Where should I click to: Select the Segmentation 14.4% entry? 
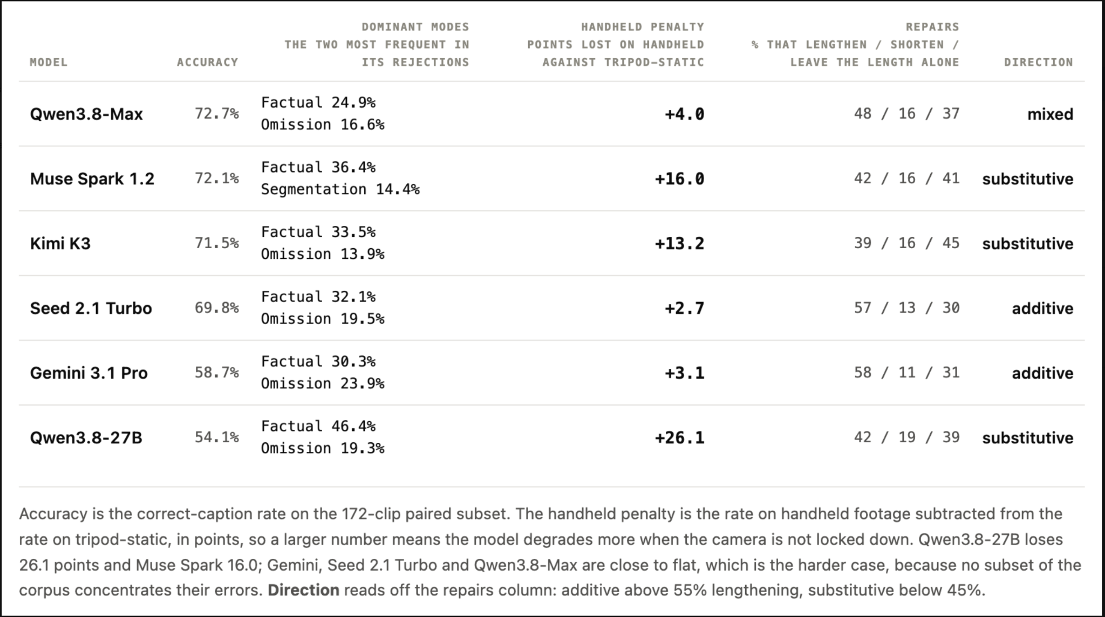point(340,189)
